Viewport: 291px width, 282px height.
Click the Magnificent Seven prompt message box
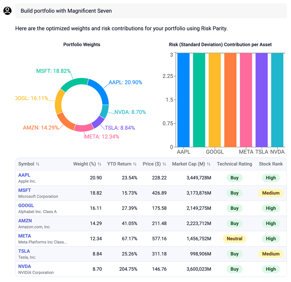[151, 11]
